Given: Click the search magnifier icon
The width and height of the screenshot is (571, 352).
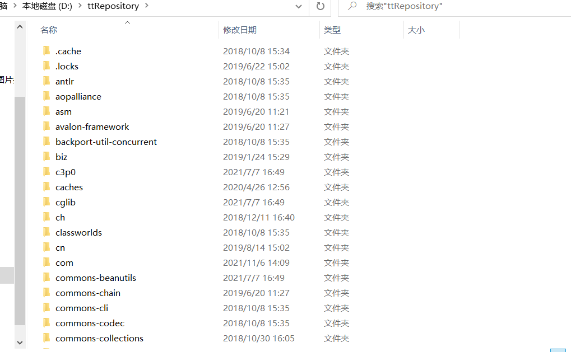Looking at the screenshot, I should tap(352, 6).
